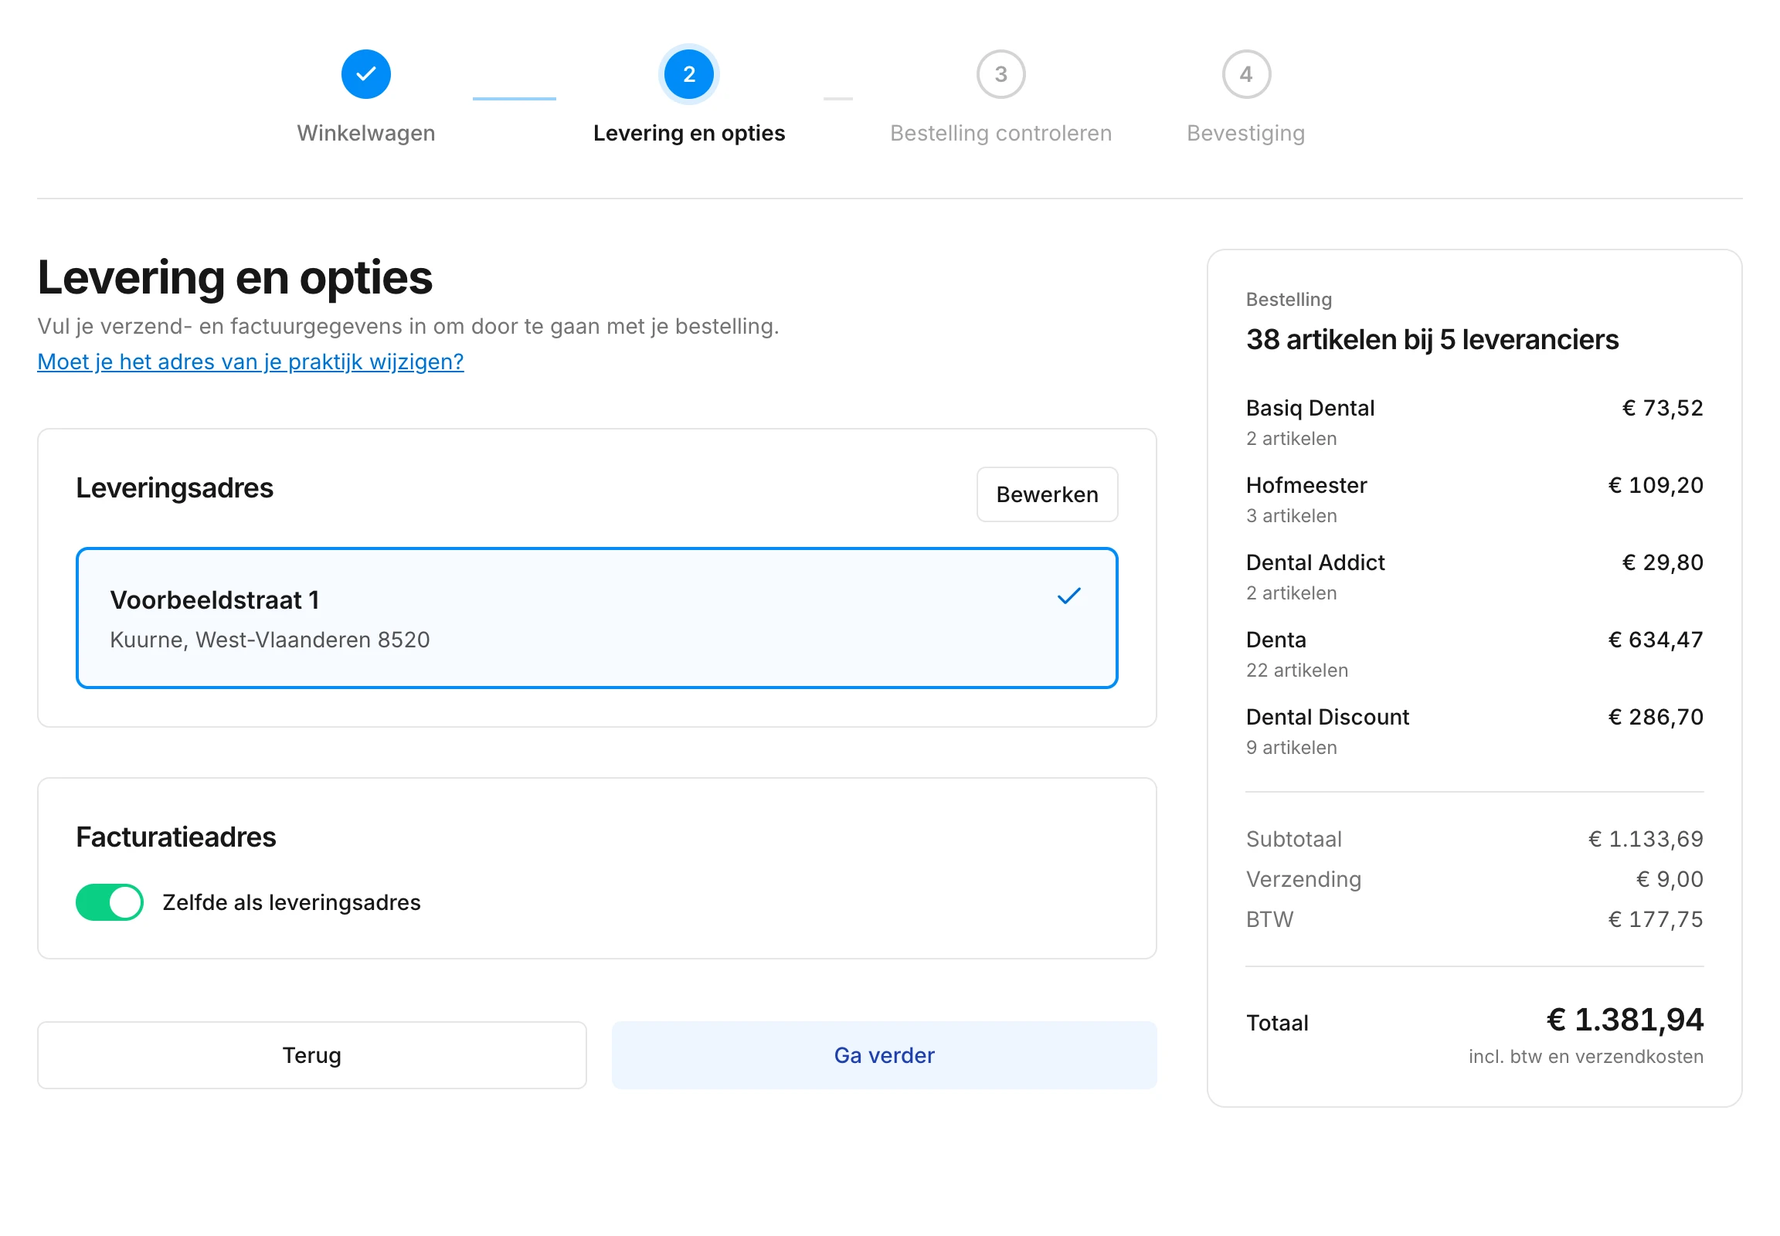The image size is (1780, 1236).
Task: Toggle Zelfde als leveringsadres switch
Action: (x=109, y=902)
